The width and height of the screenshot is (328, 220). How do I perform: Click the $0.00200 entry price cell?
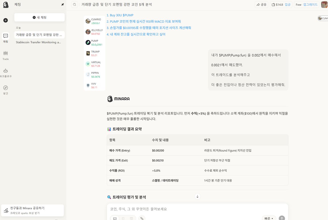[x=158, y=150]
